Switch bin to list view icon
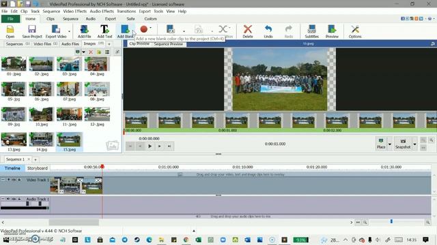437x245 pixels. coord(107,52)
